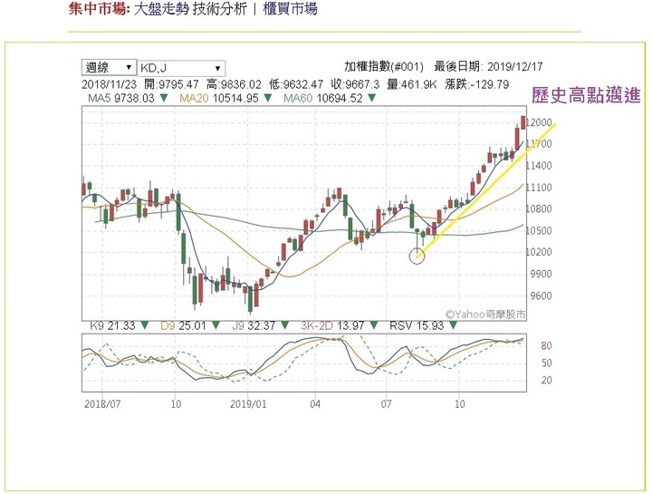
Task: Click the 加權指數(#001) title
Action: (384, 66)
